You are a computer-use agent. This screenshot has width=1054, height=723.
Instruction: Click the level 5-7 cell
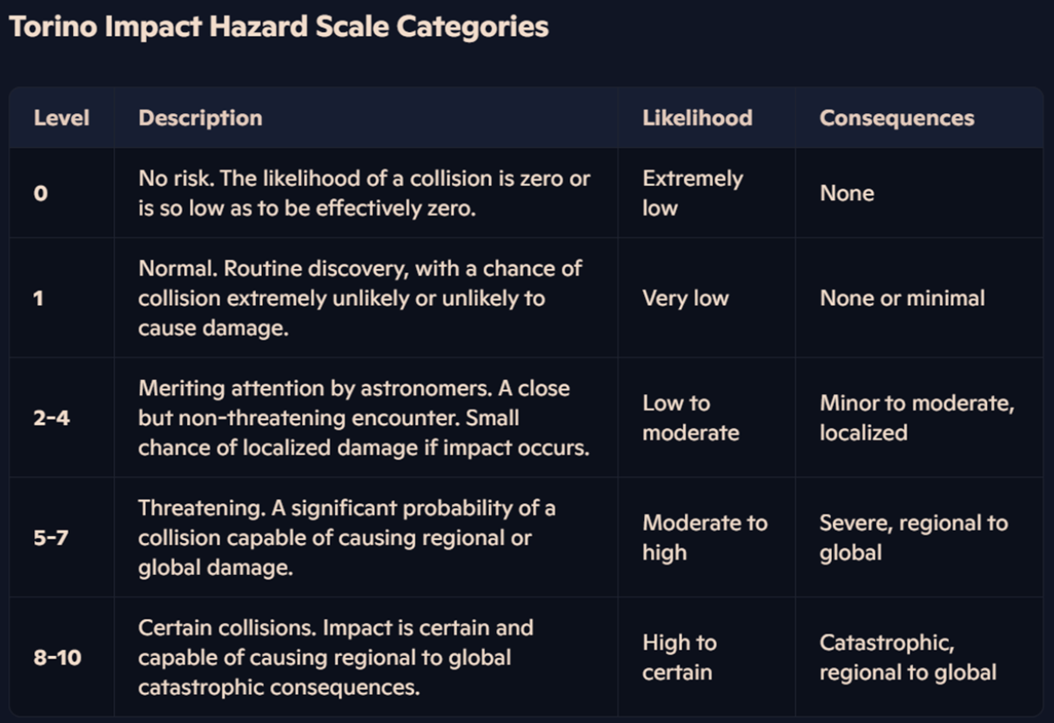[x=51, y=538]
